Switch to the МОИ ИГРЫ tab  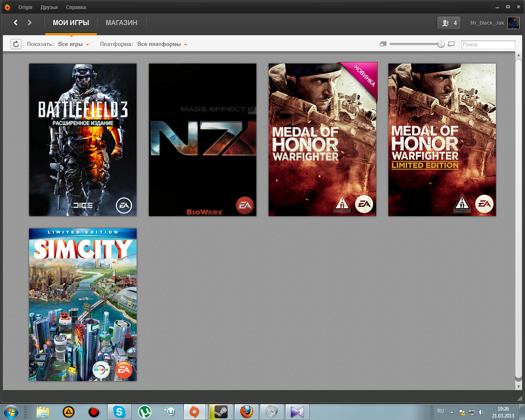tap(71, 23)
